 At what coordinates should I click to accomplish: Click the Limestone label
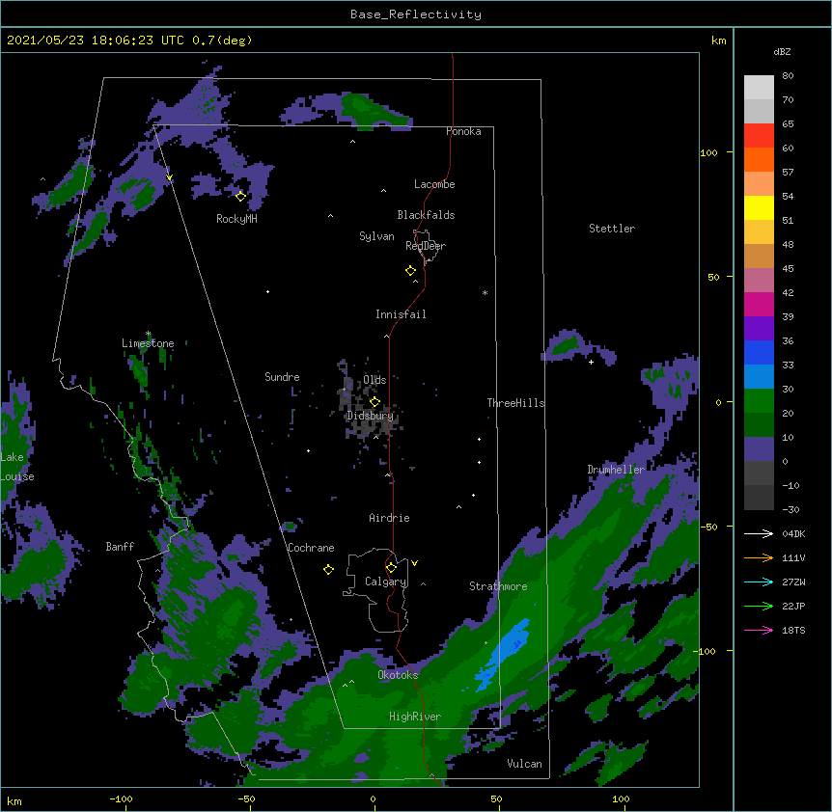coord(148,343)
